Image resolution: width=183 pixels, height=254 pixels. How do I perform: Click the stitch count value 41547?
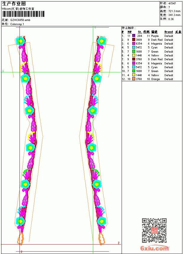tap(172, 4)
